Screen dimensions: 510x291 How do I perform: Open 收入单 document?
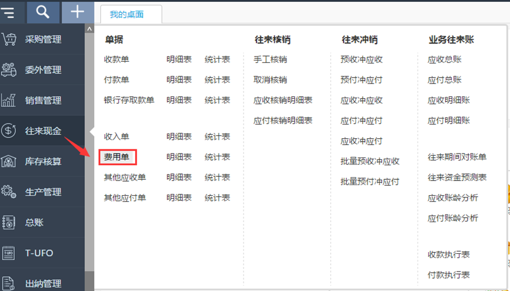pyautogui.click(x=116, y=136)
